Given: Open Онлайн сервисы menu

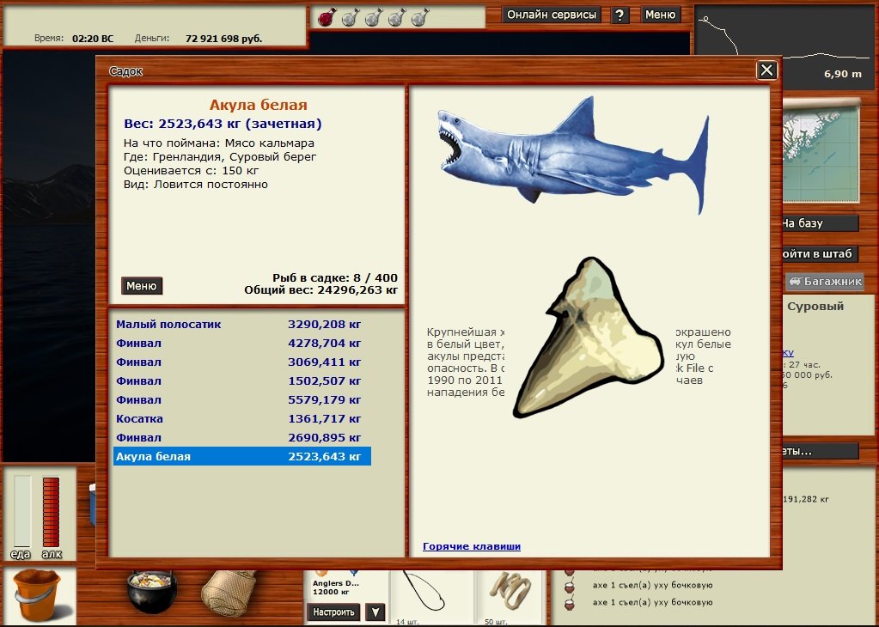Looking at the screenshot, I should click(552, 15).
